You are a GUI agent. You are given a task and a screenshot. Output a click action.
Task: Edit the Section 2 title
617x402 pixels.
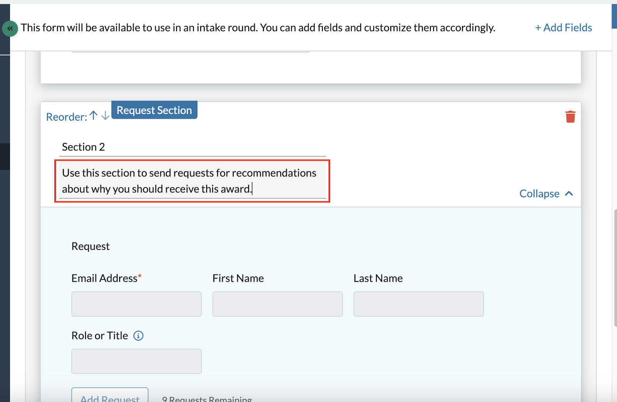click(x=154, y=147)
